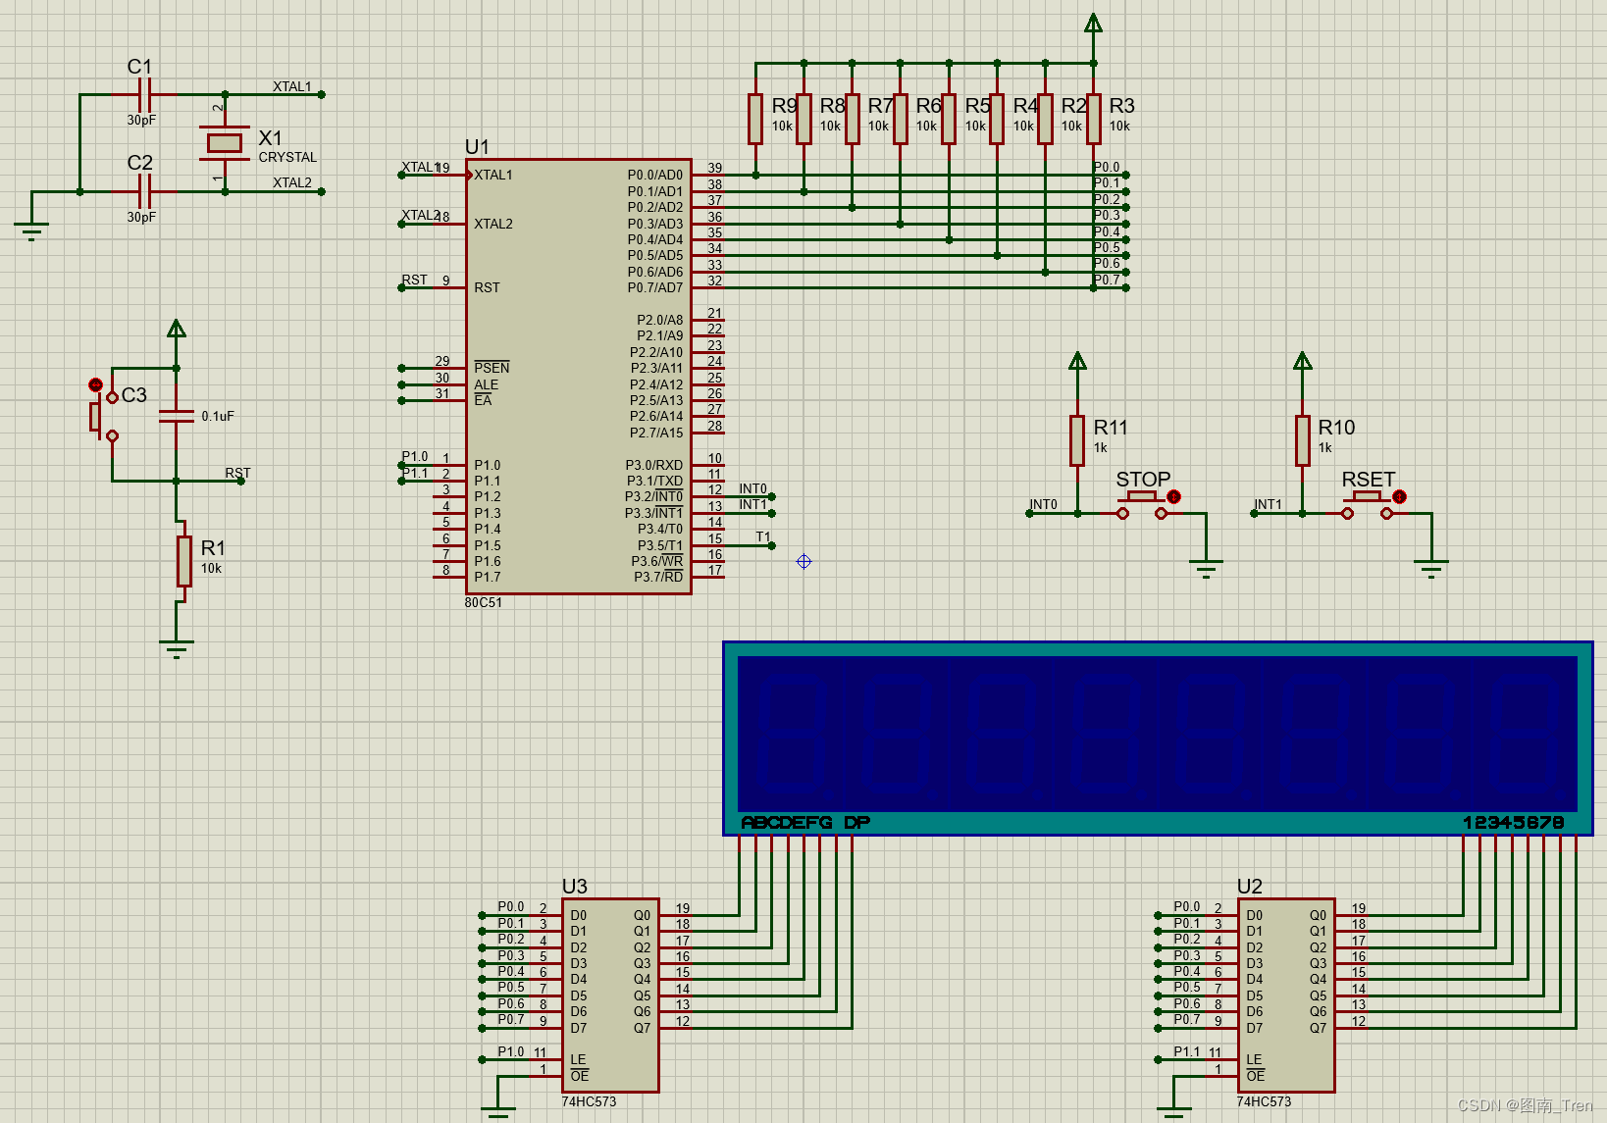This screenshot has width=1607, height=1123.
Task: Click the power terminal above R10
Action: [1302, 361]
